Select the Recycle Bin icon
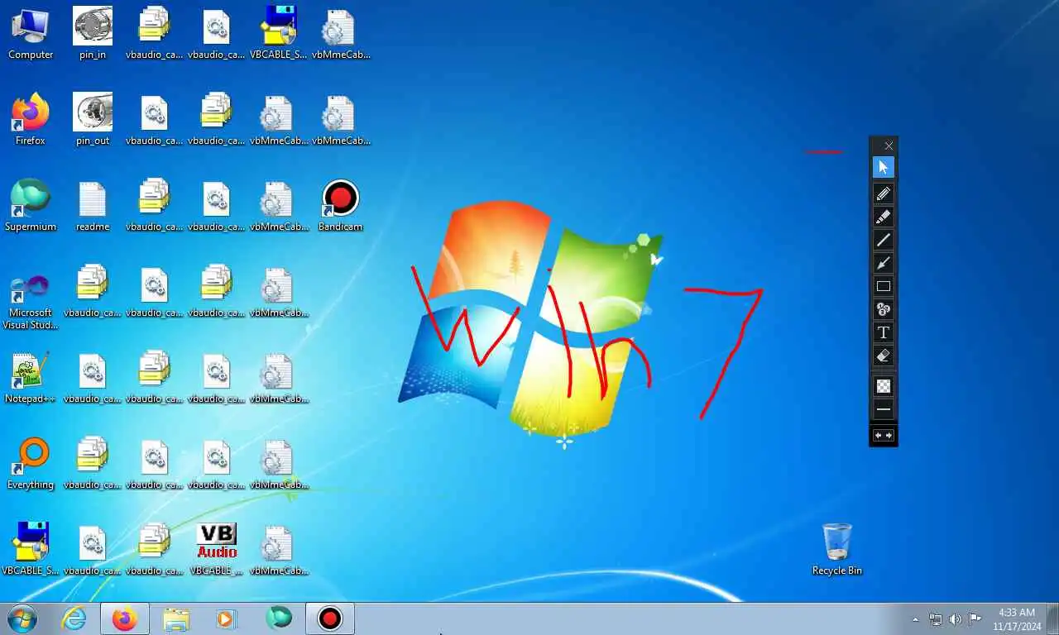1059x635 pixels. 837,549
